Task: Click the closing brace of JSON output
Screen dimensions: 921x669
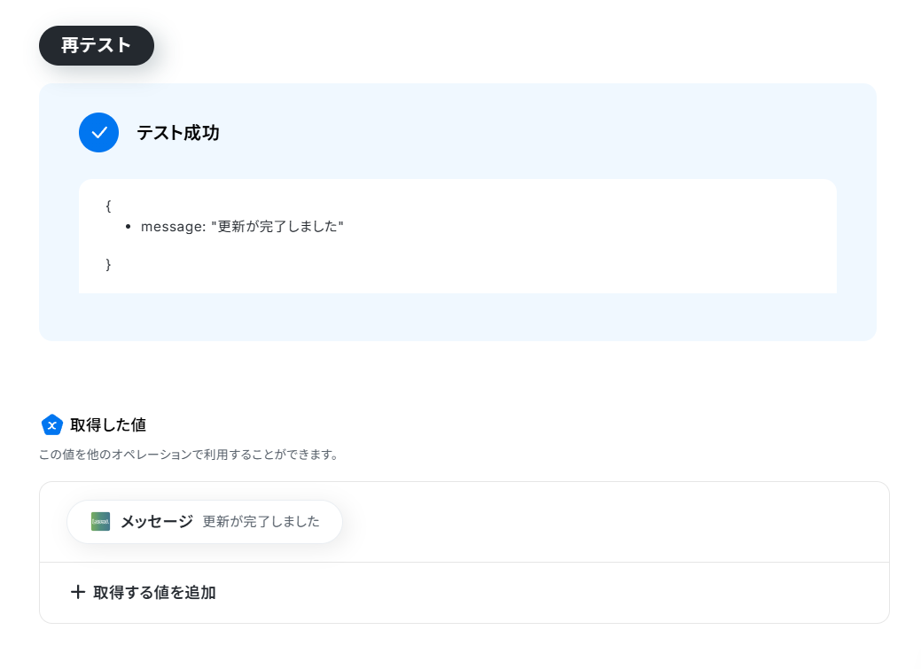Action: tap(108, 264)
